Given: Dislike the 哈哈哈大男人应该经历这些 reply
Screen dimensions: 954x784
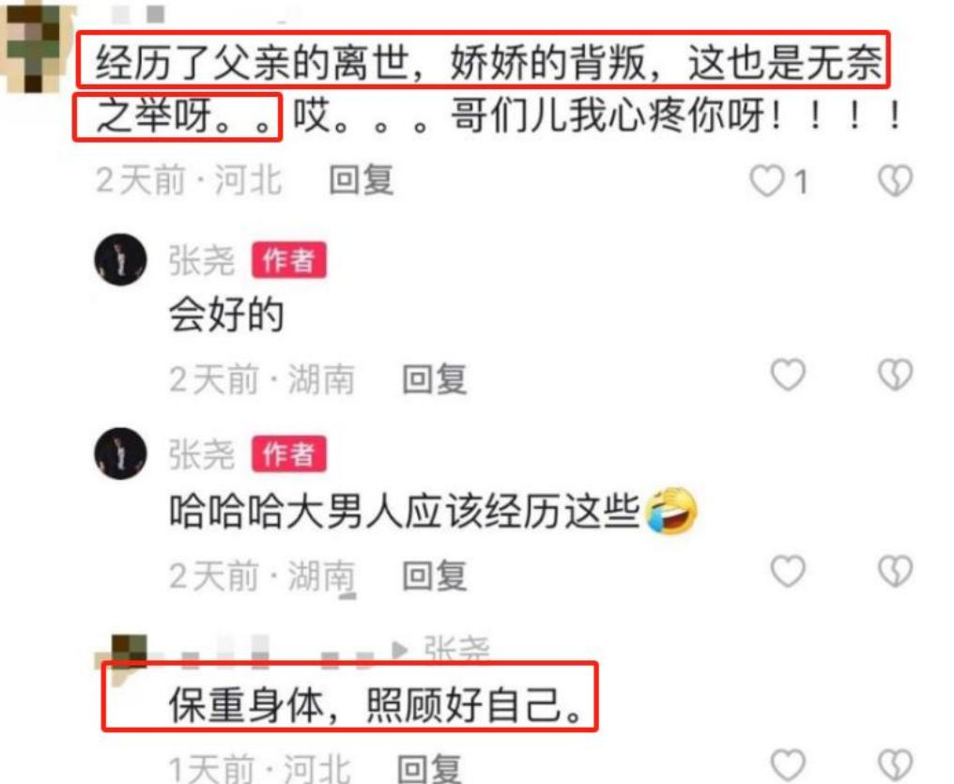Looking at the screenshot, I should tap(895, 571).
